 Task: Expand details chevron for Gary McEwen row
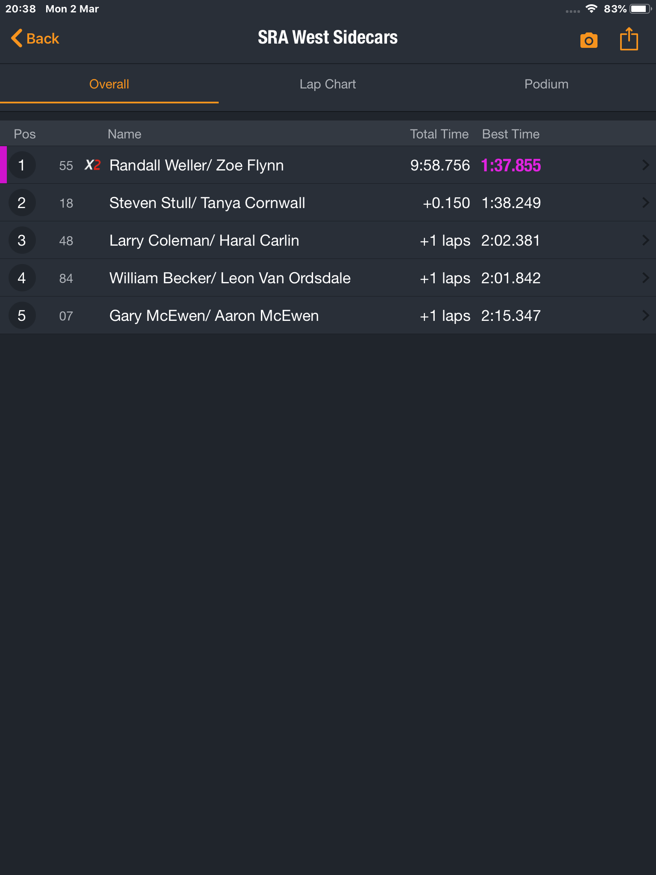tap(645, 315)
